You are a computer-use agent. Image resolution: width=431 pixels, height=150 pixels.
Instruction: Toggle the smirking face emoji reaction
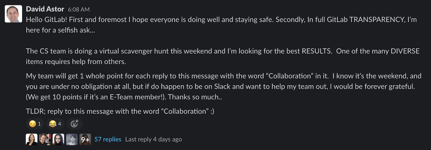(x=35, y=124)
